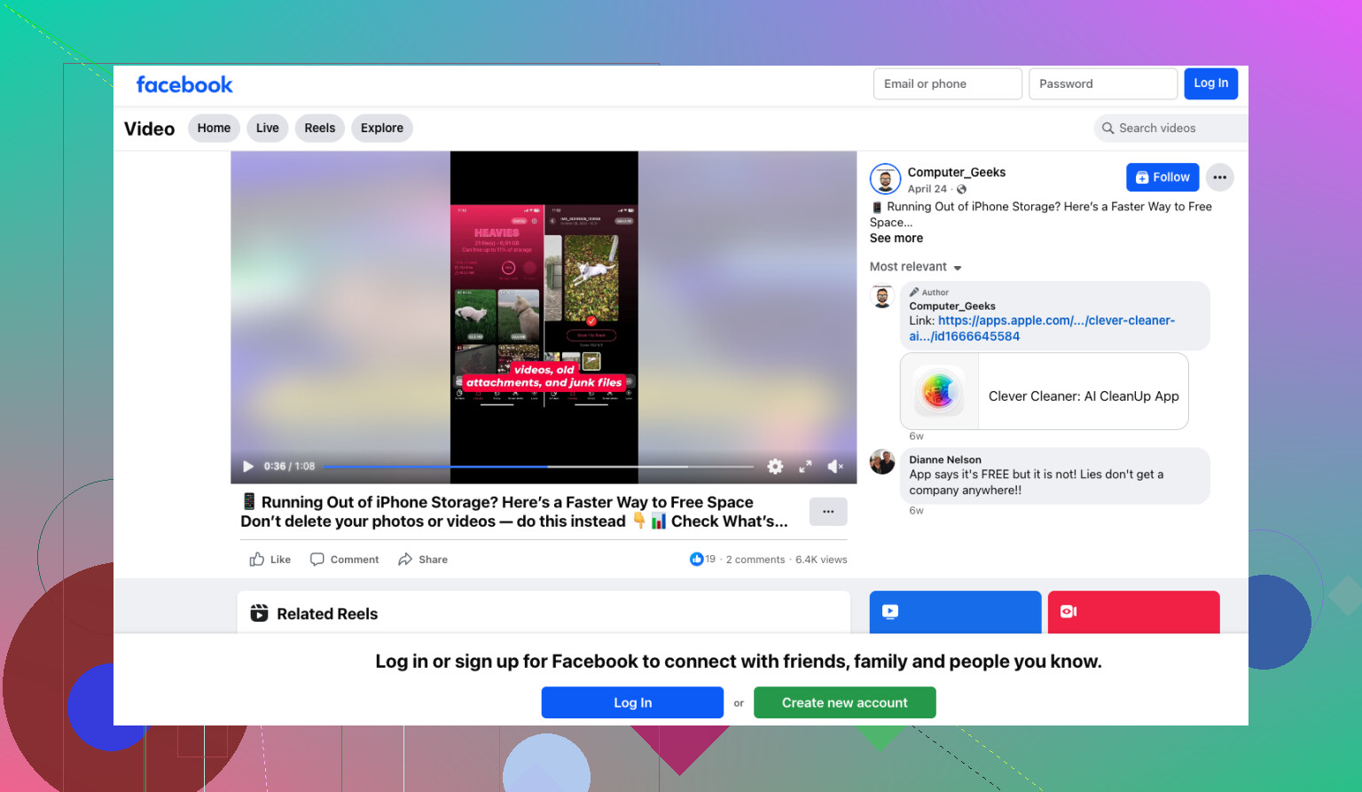Follow Computer_Geeks
The image size is (1362, 792).
tap(1162, 177)
